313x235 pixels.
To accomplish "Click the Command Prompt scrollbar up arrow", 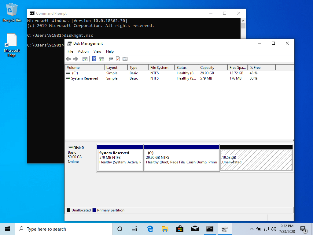I will point(243,21).
